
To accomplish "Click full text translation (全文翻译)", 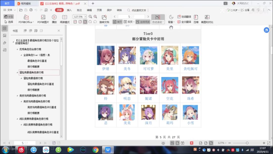I will [x=184, y=22].
